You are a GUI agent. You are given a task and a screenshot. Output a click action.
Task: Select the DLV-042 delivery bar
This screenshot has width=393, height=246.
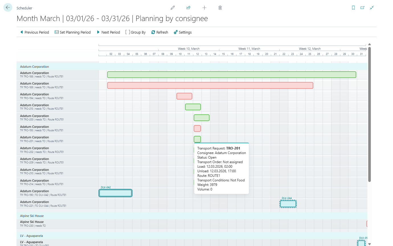pos(115,193)
